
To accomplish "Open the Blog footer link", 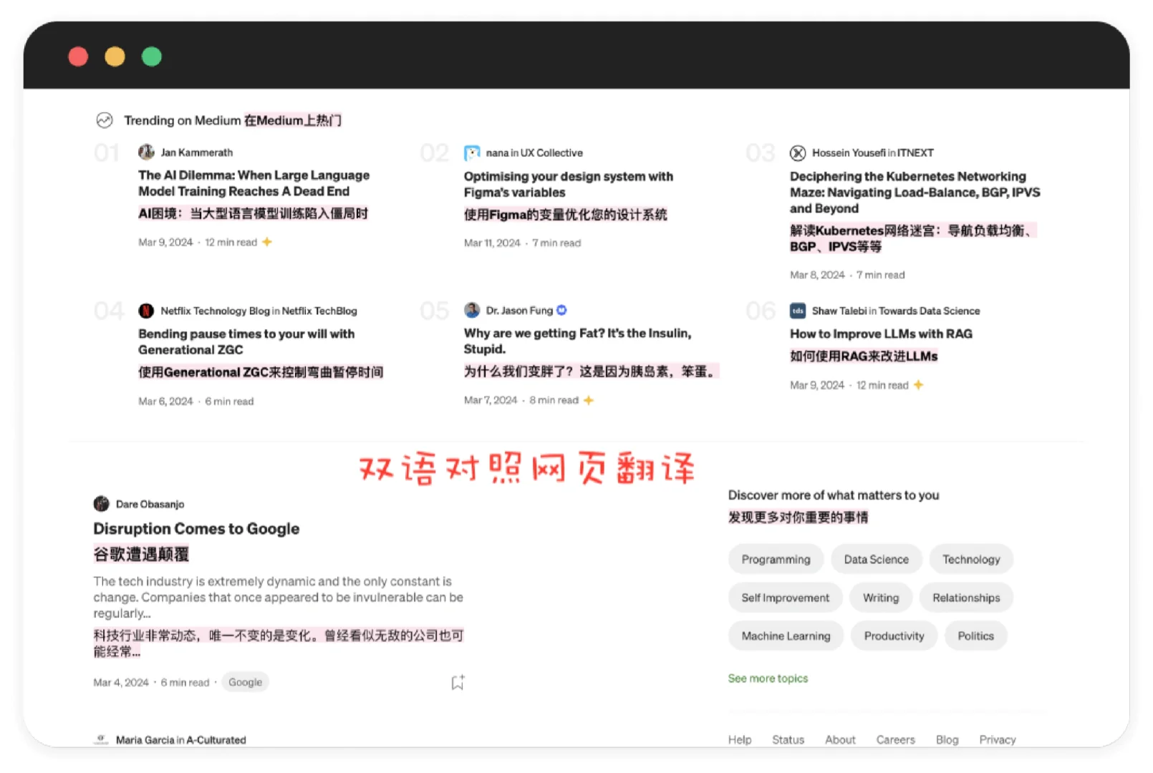I will (x=947, y=739).
